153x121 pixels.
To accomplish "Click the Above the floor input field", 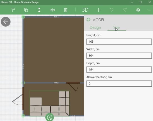I will point(119,84).
